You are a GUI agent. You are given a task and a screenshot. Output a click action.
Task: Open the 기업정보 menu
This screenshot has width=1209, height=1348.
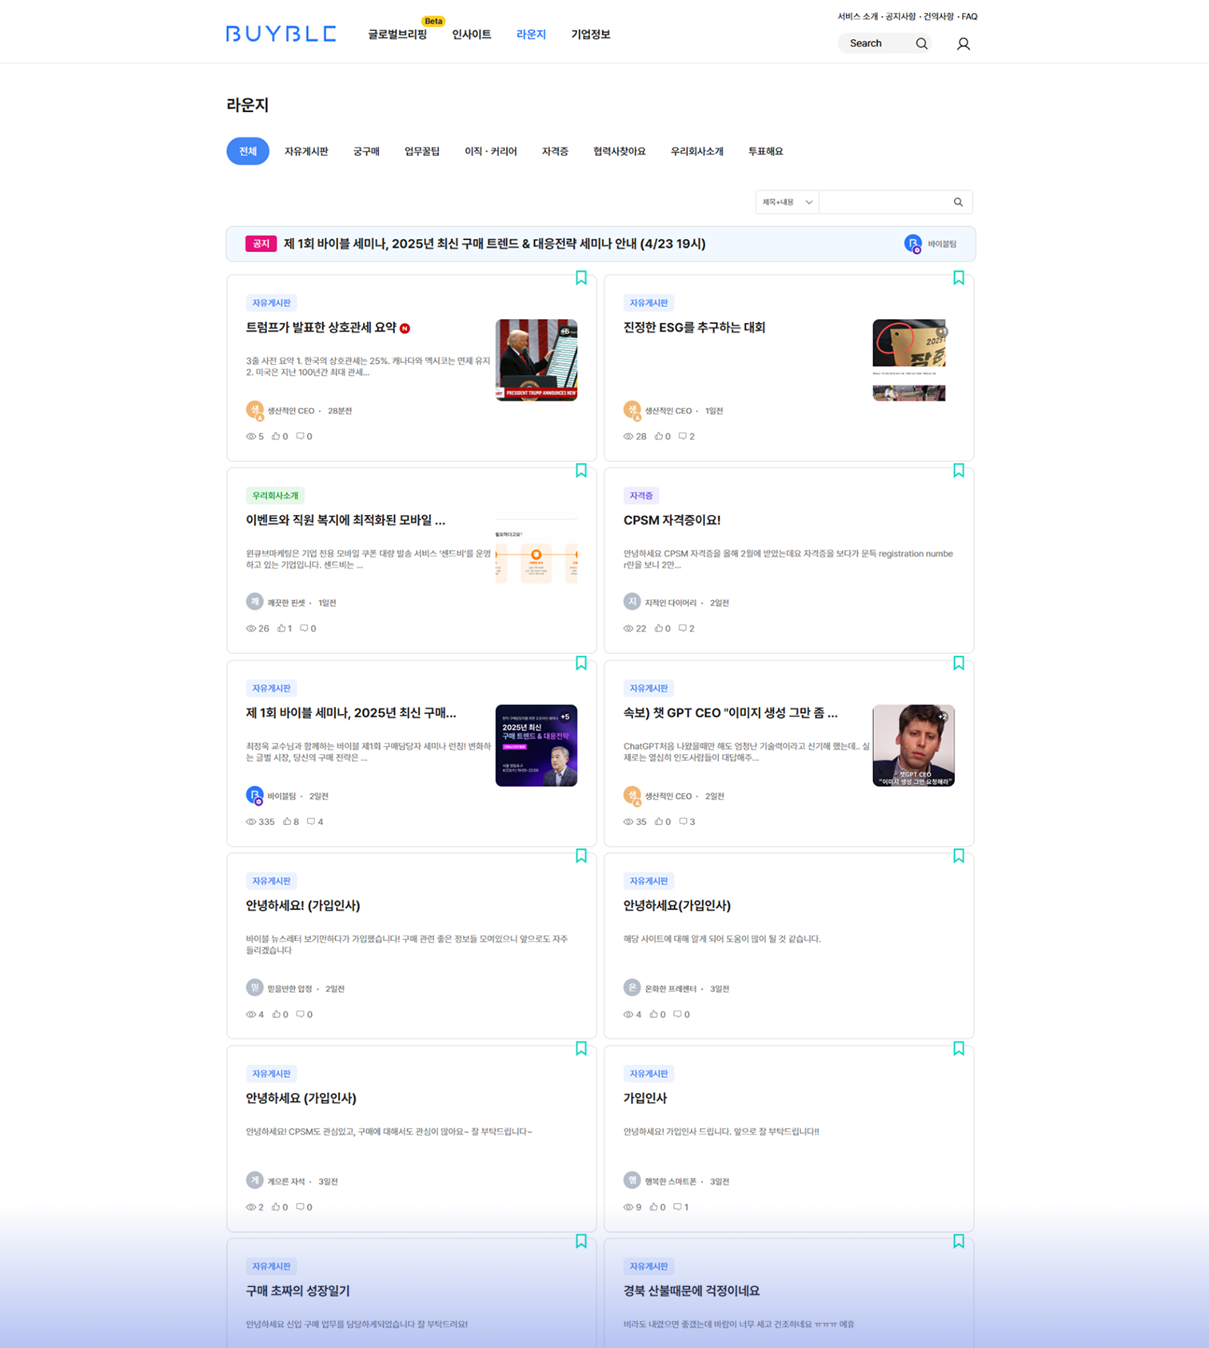point(591,34)
